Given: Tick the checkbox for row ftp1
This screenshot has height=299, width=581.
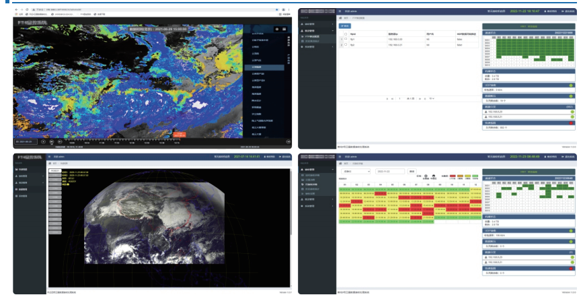Looking at the screenshot, I should (346, 39).
